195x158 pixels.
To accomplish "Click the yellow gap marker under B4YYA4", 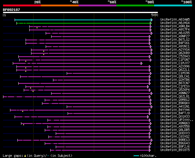I will (23, 111).
